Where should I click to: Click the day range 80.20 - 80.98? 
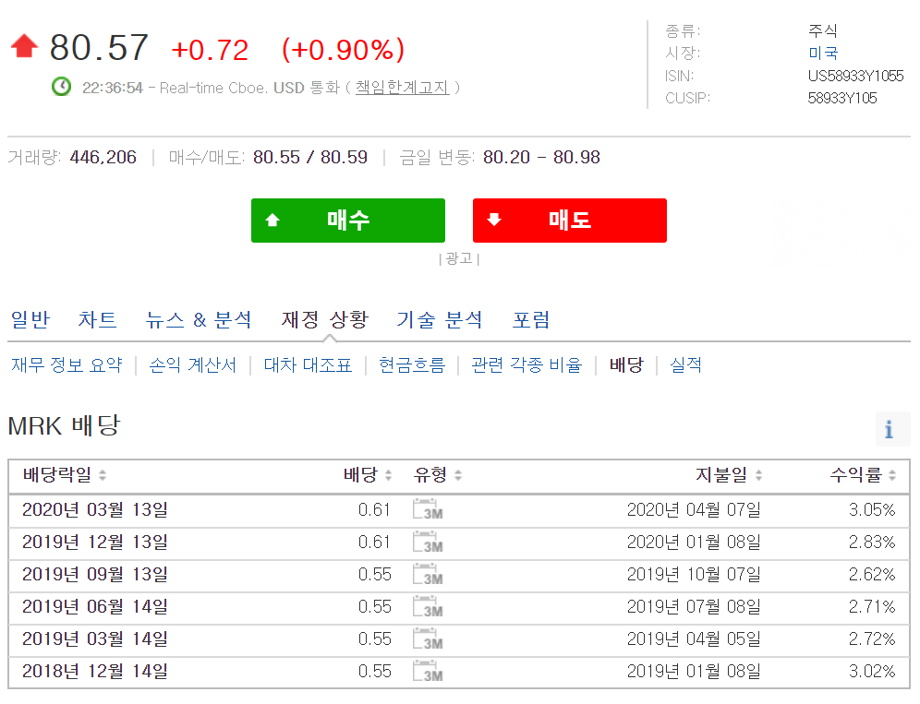541,157
